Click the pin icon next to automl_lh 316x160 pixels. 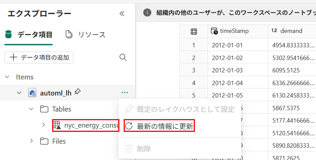78,92
